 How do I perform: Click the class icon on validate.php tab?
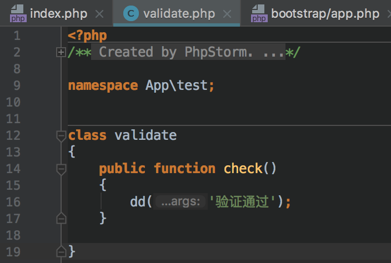[131, 13]
